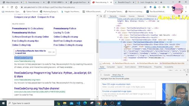Select div.PartialSearchResults-results breadcrumb
Screen dimensions: 189x106
coord(124,63)
